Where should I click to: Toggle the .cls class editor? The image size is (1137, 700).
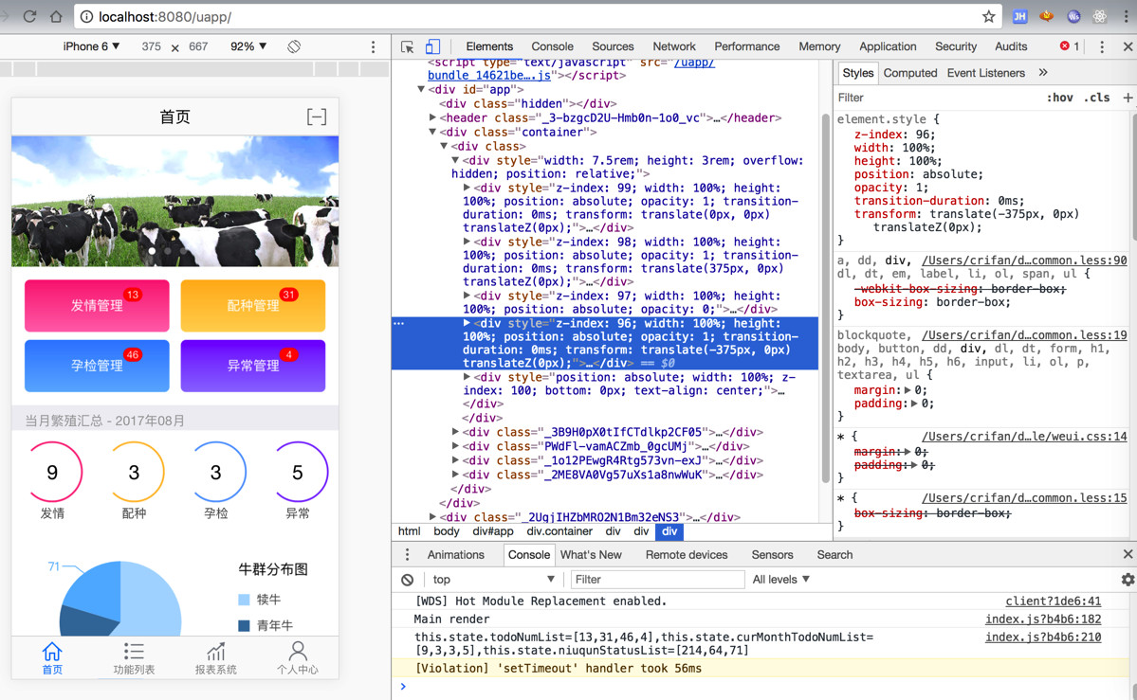coord(1096,98)
